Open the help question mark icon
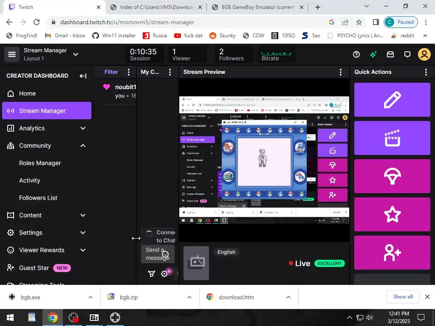Screen dimensions: 435x326 (x=356, y=54)
